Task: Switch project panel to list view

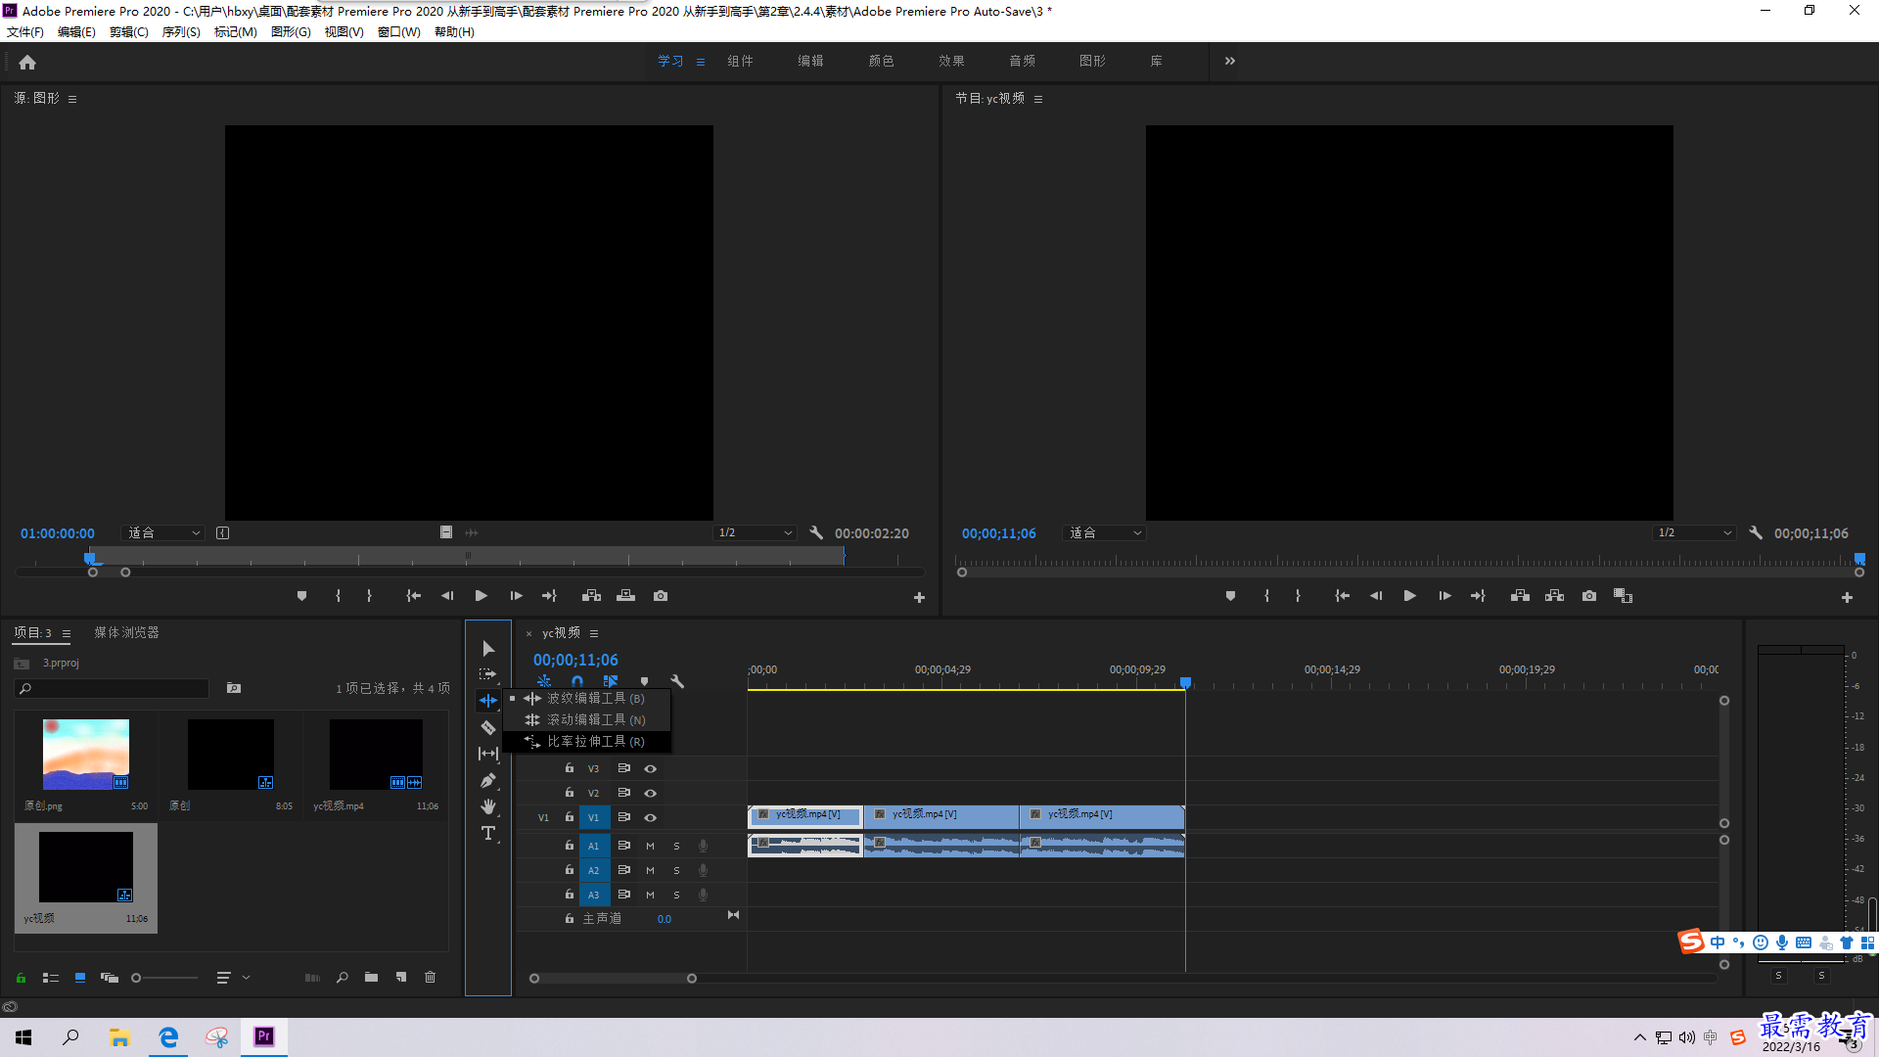Action: pos(51,978)
